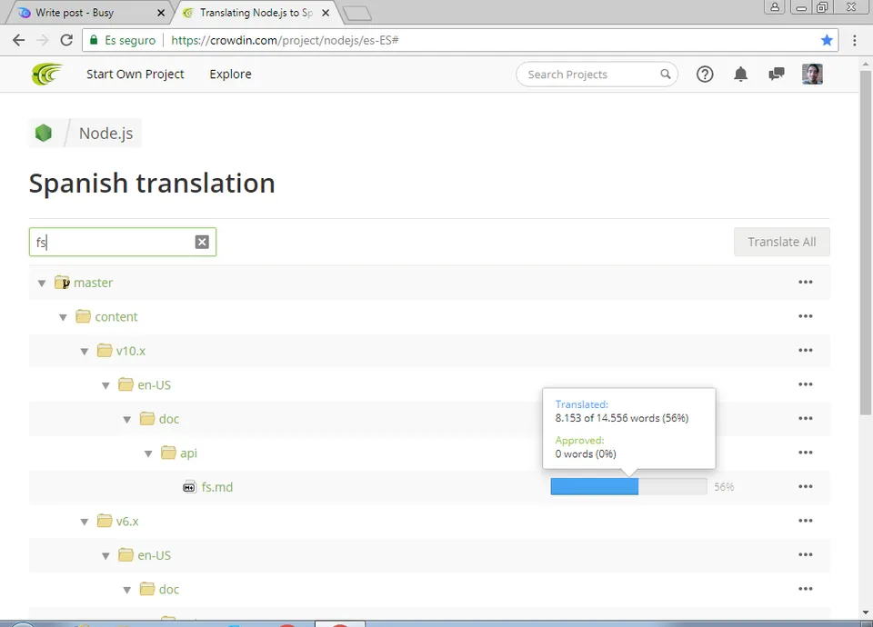Click the Approved 0 words text

pyautogui.click(x=586, y=453)
